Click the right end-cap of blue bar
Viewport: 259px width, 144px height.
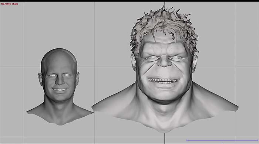(x=258, y=140)
